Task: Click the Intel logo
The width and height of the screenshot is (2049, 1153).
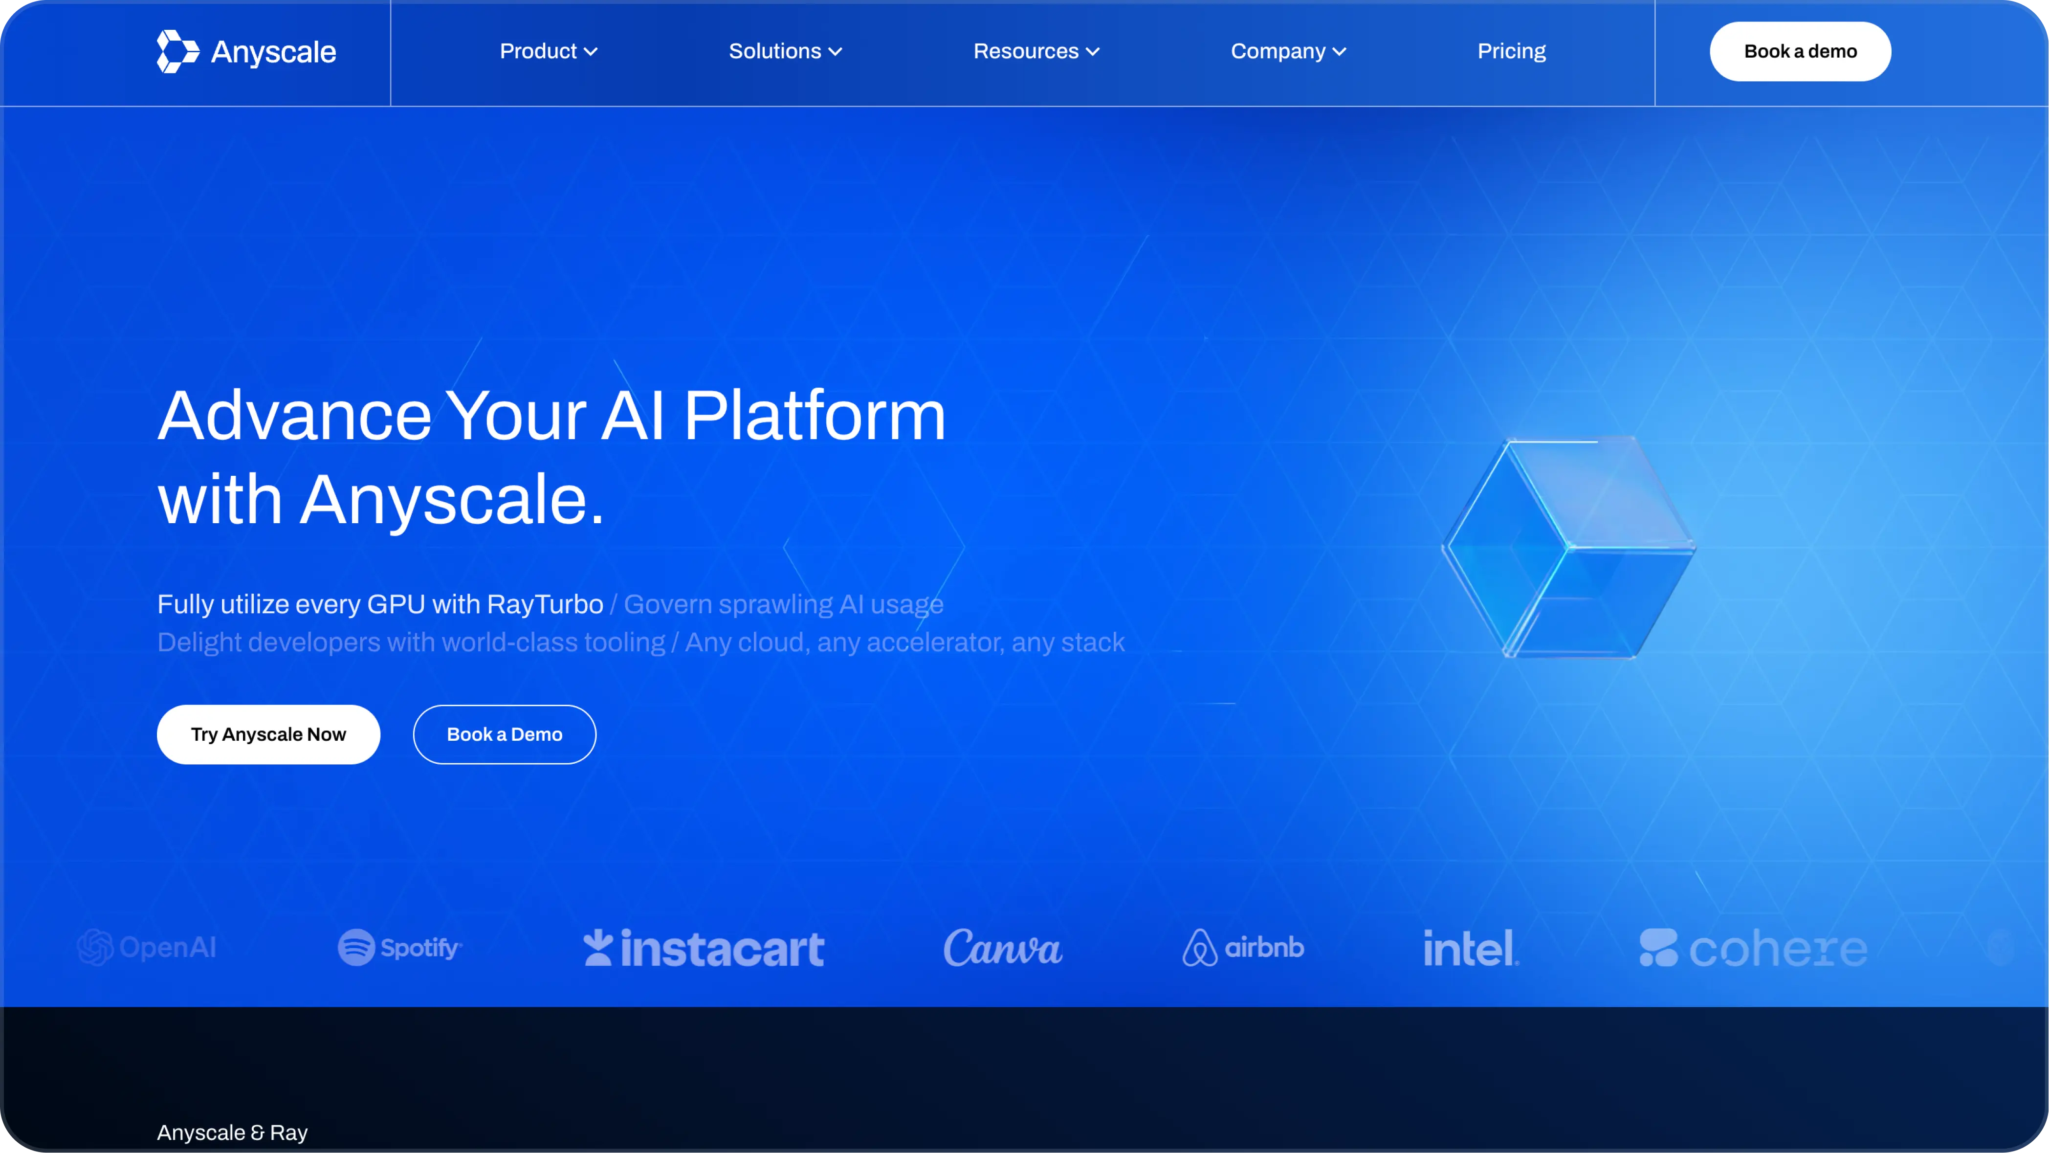Action: pyautogui.click(x=1471, y=948)
